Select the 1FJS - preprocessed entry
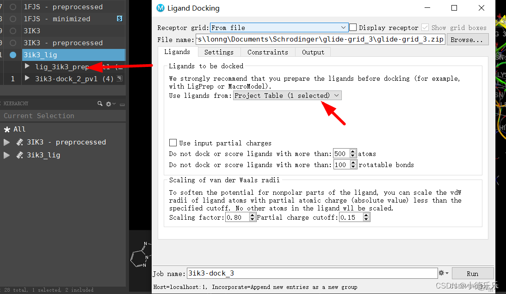506x294 pixels. [x=74, y=7]
